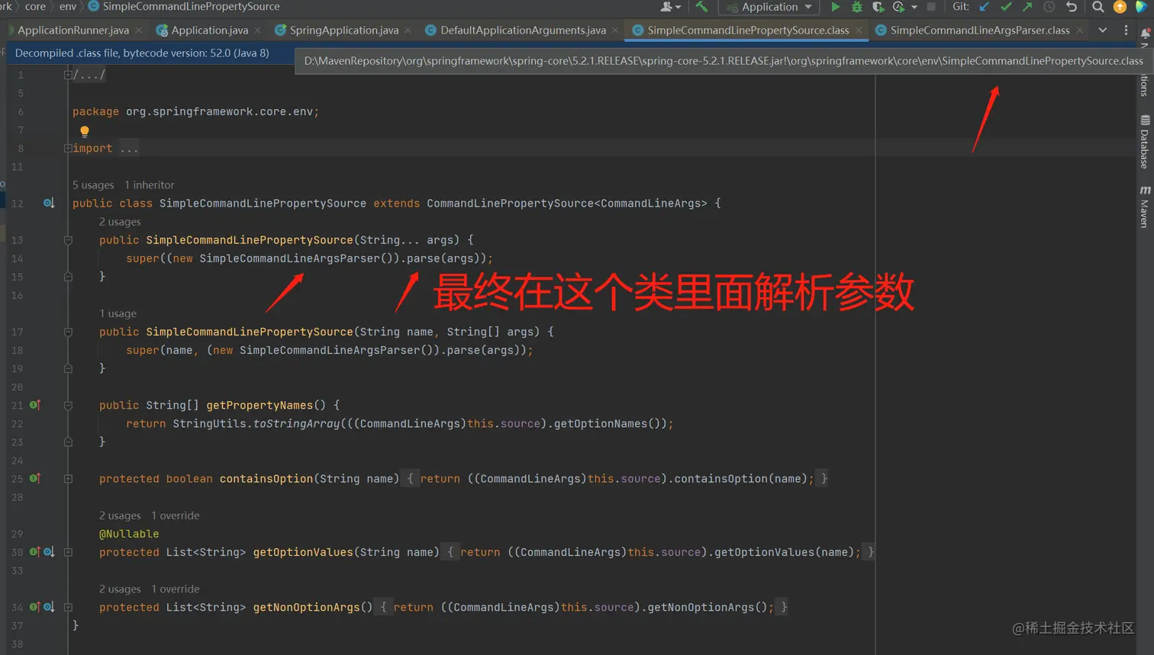Image resolution: width=1154 pixels, height=655 pixels.
Task: Run the Application configuration
Action: (835, 7)
